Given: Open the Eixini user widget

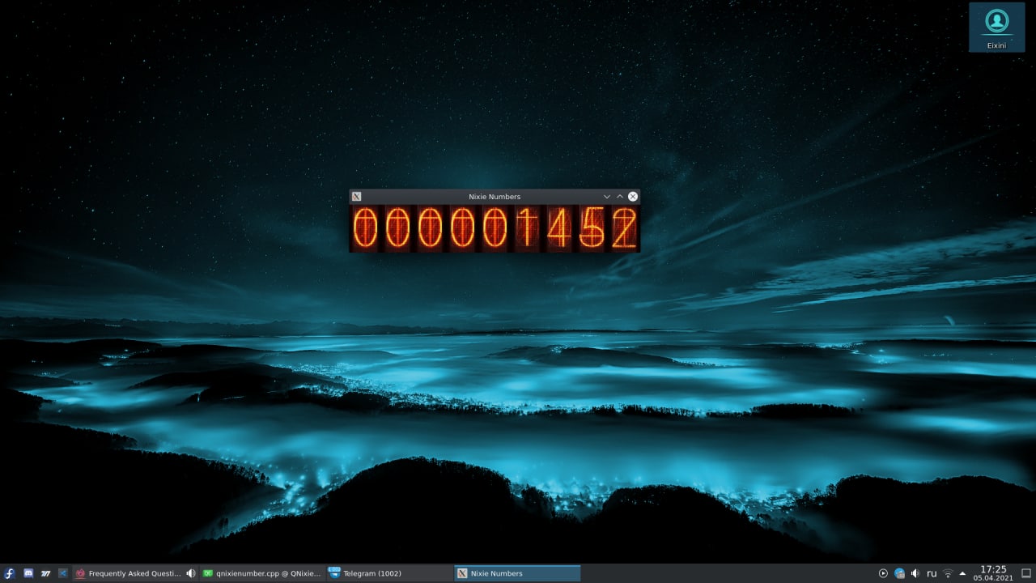Looking at the screenshot, I should click(996, 27).
